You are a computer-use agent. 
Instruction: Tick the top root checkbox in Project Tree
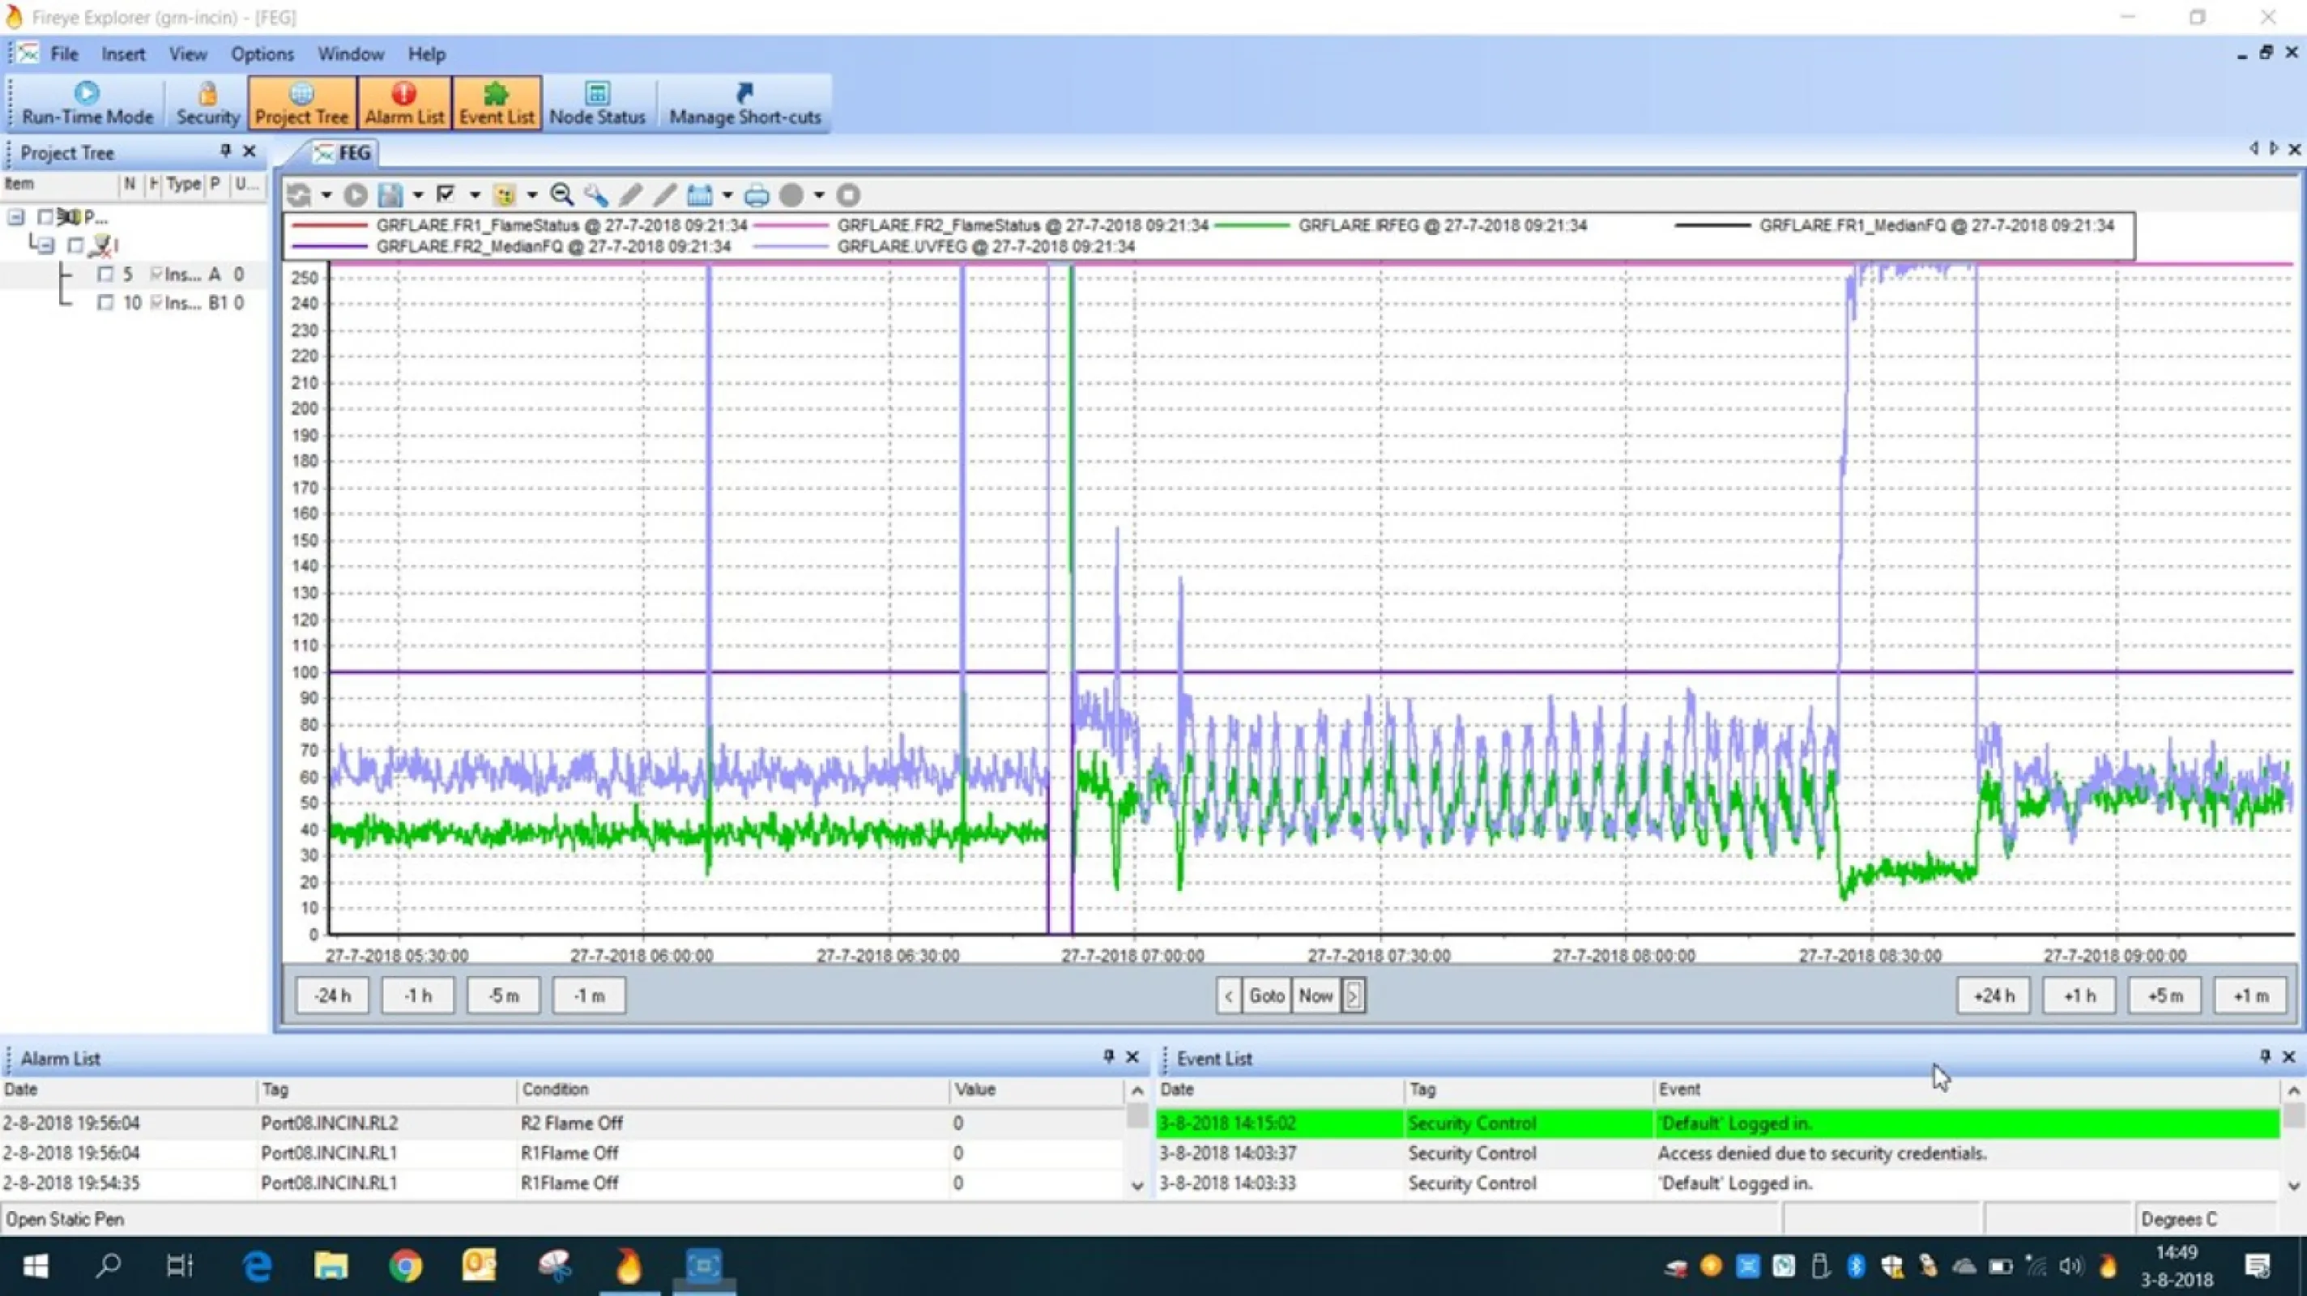[x=45, y=217]
